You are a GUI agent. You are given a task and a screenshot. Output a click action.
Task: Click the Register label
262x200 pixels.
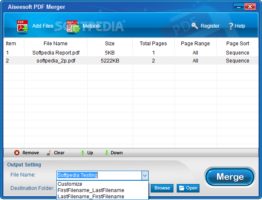[210, 26]
